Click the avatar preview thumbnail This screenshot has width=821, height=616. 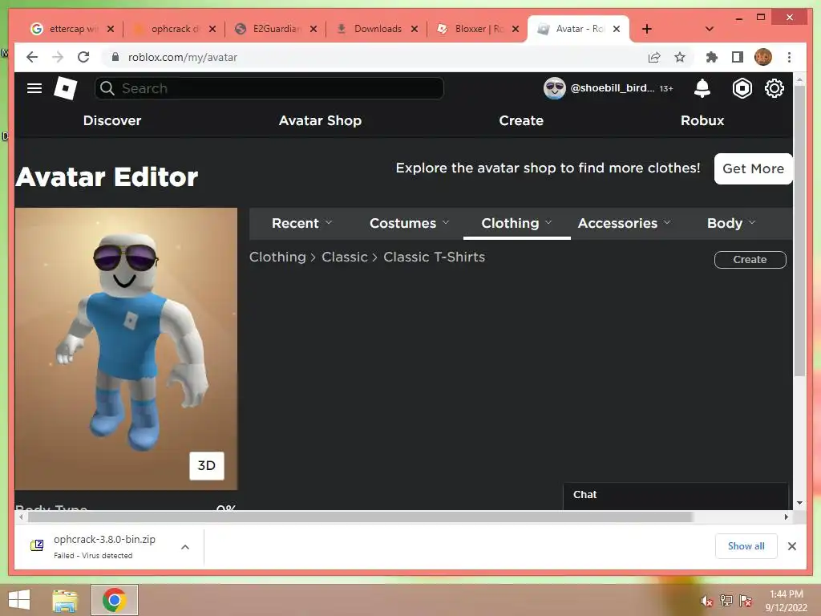pyautogui.click(x=126, y=349)
